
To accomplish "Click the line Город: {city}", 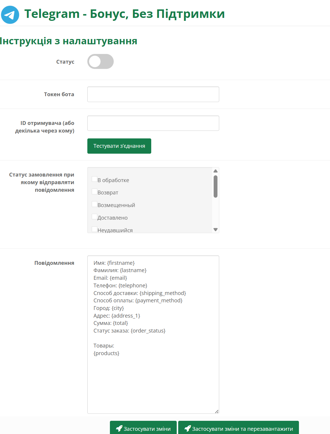I will [109, 308].
